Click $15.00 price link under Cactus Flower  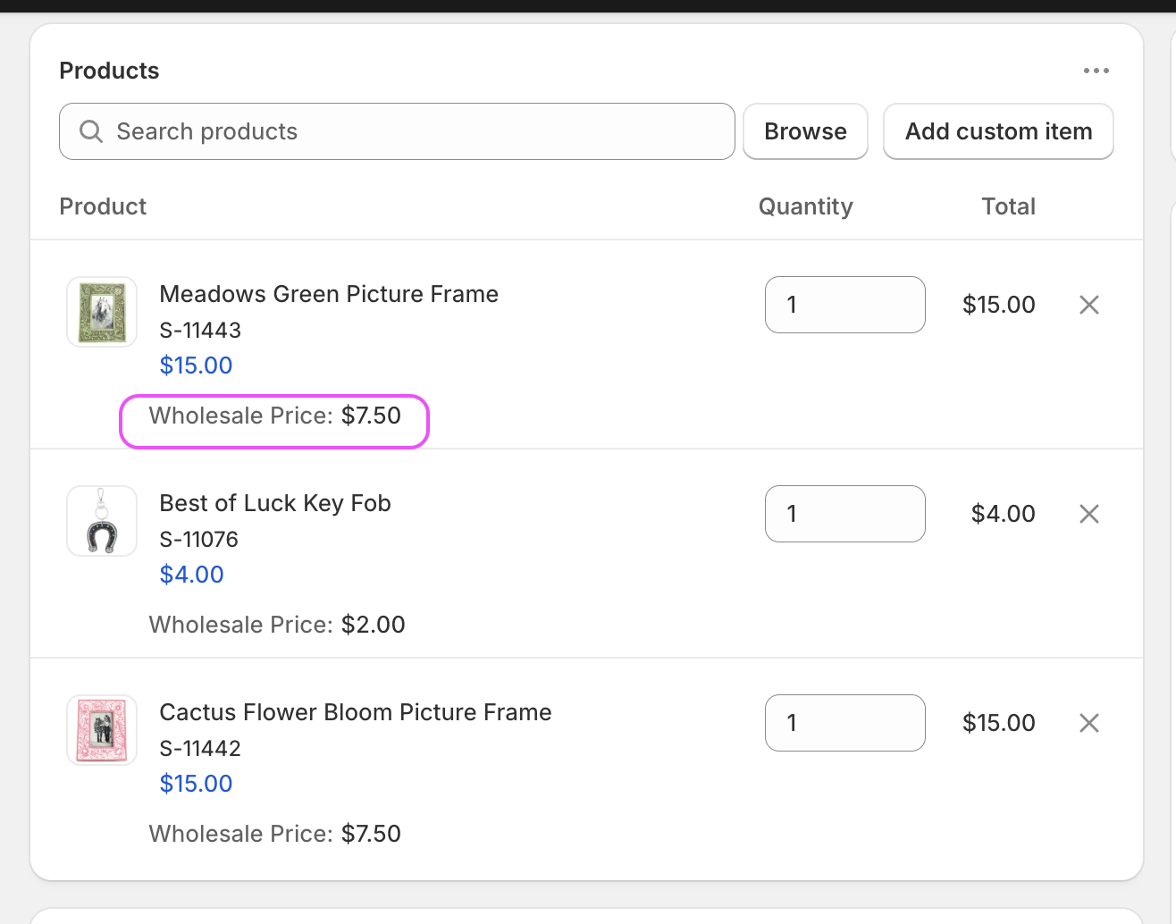pos(196,784)
